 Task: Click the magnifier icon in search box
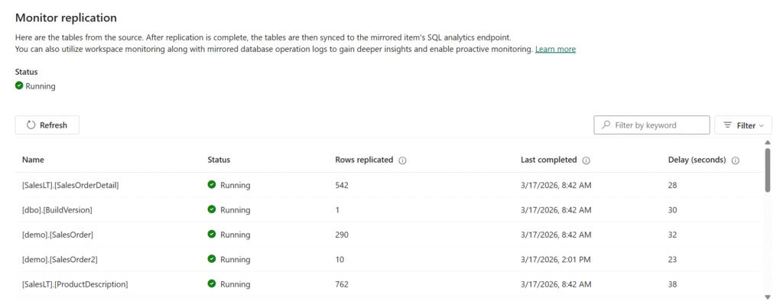606,125
